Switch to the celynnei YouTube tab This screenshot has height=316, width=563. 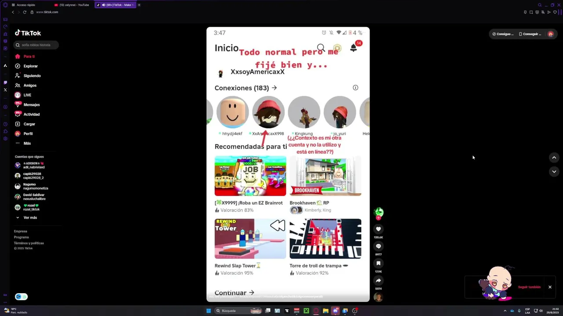point(72,5)
